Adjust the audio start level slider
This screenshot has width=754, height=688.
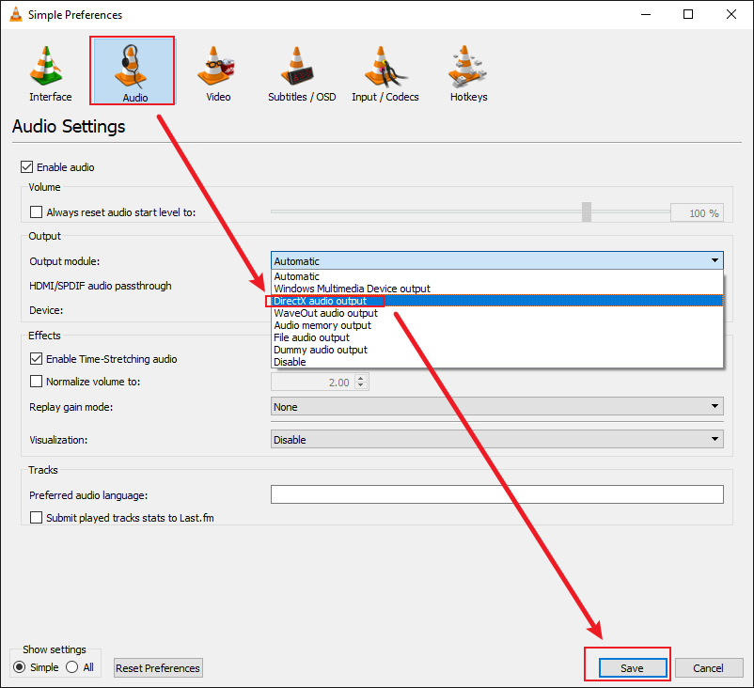pyautogui.click(x=586, y=211)
